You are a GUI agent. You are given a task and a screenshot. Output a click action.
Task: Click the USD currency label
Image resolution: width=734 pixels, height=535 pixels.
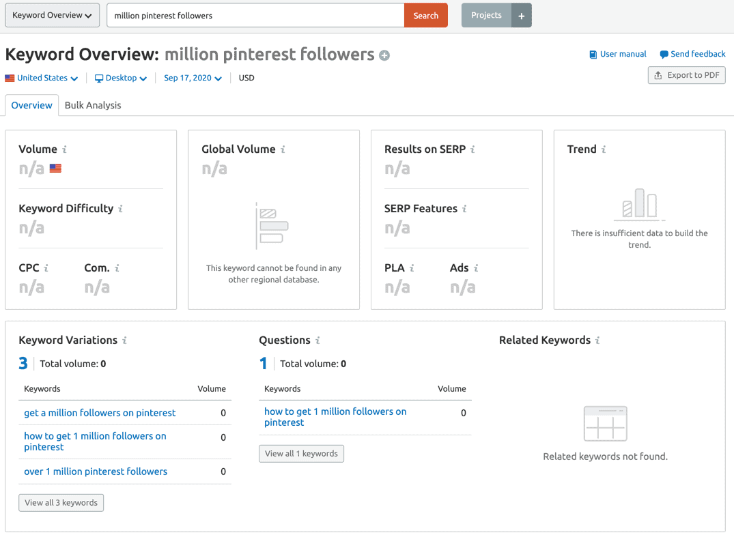tap(246, 78)
